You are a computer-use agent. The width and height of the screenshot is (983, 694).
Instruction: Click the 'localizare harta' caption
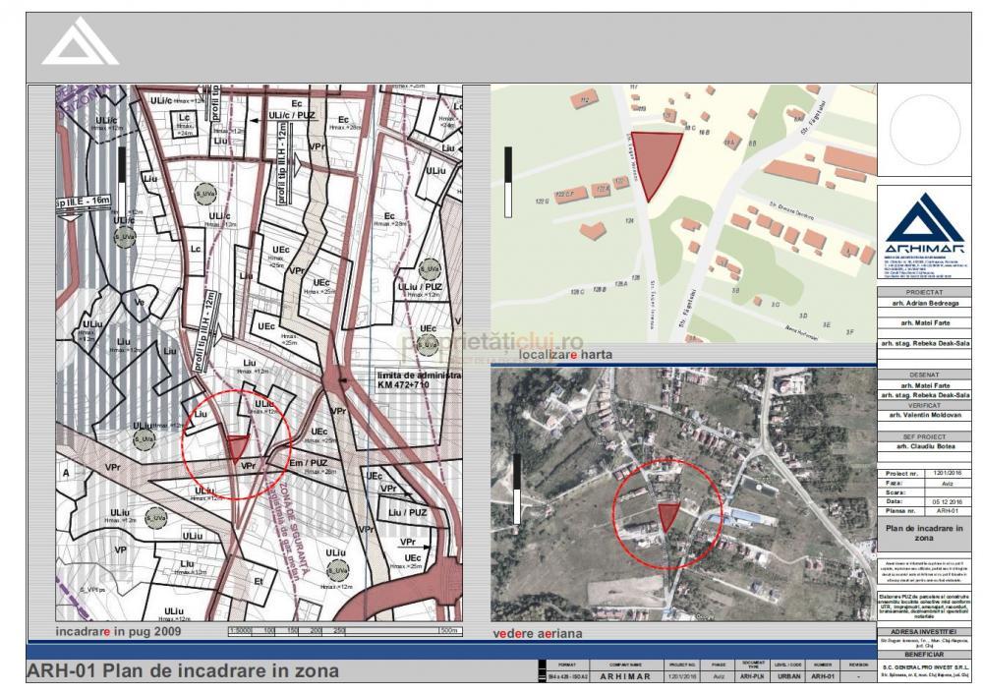click(x=565, y=354)
